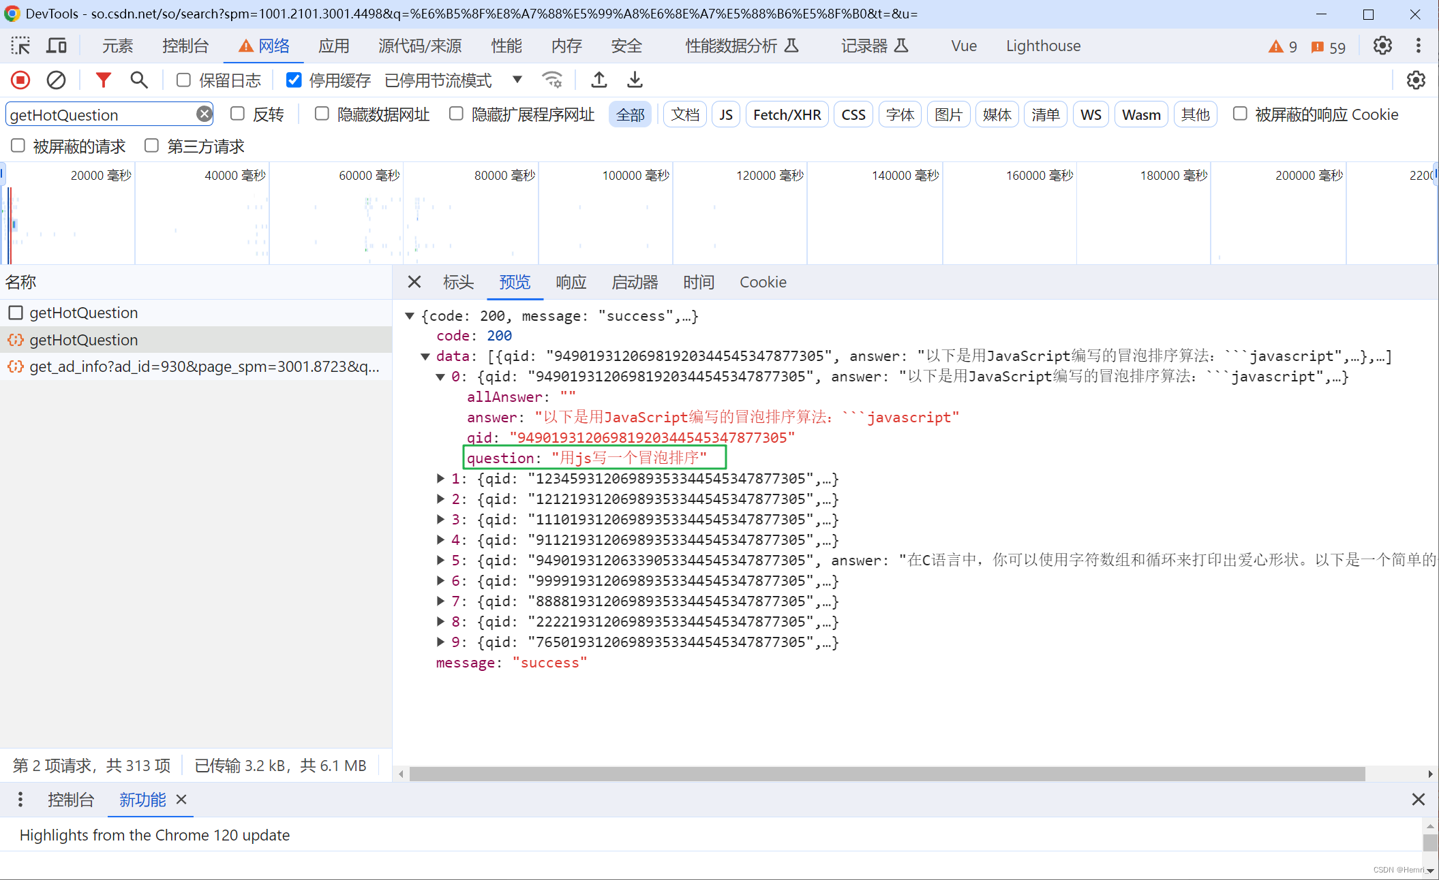Select the inspect element picker icon
This screenshot has height=880, width=1439.
(x=20, y=46)
